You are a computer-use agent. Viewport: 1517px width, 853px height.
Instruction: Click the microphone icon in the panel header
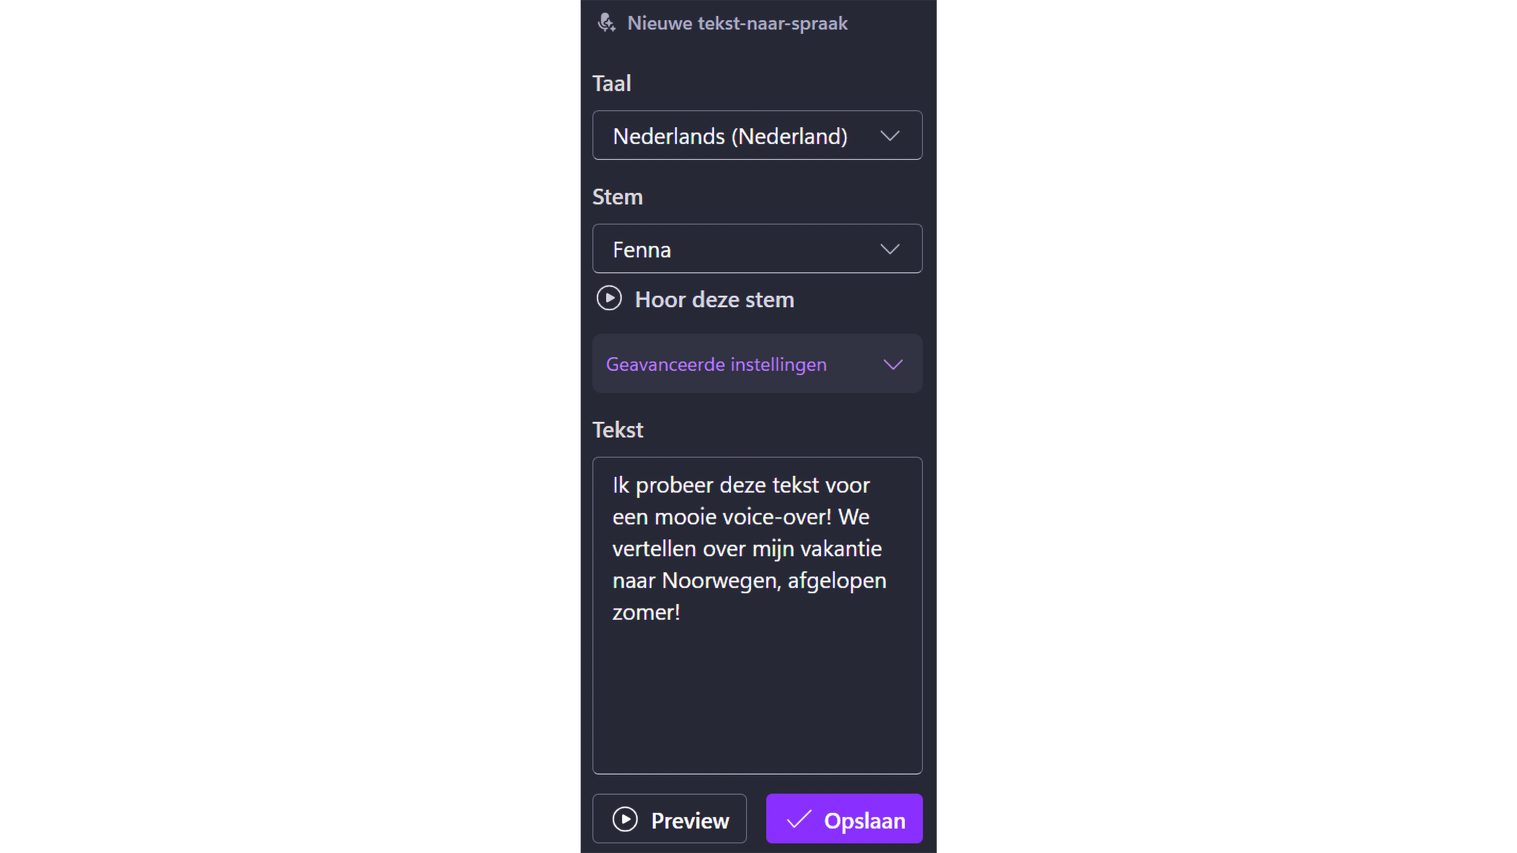[x=606, y=23]
